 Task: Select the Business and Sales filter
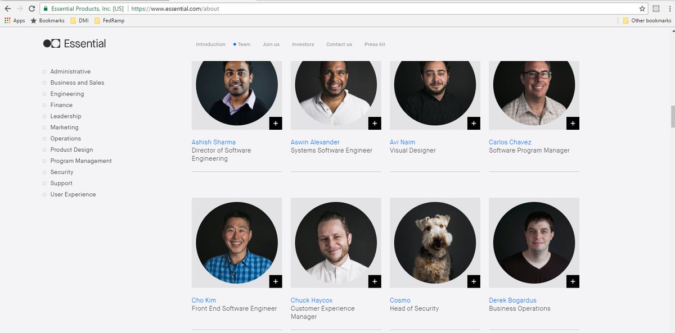tap(73, 83)
